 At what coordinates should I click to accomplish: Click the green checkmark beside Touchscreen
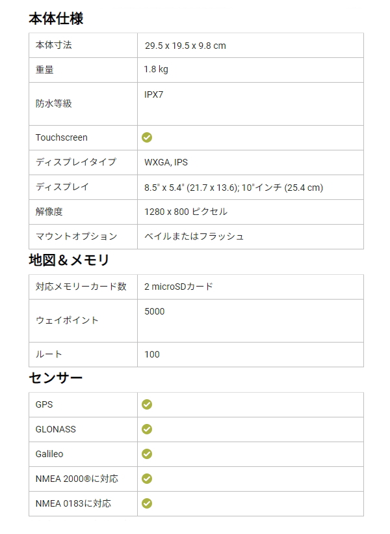pyautogui.click(x=147, y=137)
